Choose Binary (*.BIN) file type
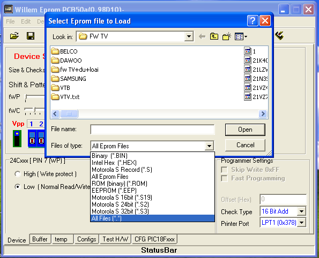The width and height of the screenshot is (319, 258). (x=152, y=156)
